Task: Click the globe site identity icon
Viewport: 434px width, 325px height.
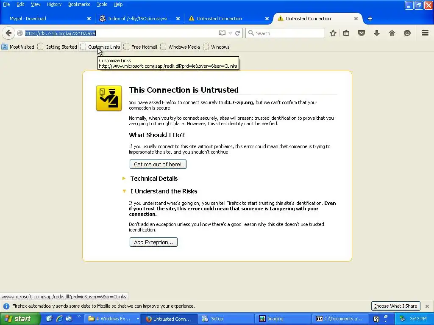Action: (20, 33)
